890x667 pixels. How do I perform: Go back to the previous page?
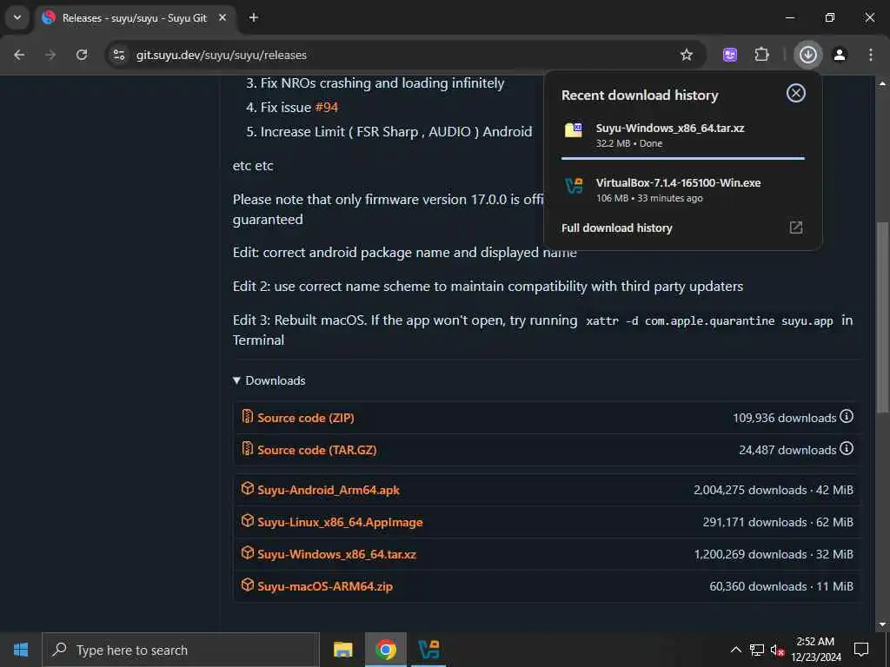[x=19, y=55]
